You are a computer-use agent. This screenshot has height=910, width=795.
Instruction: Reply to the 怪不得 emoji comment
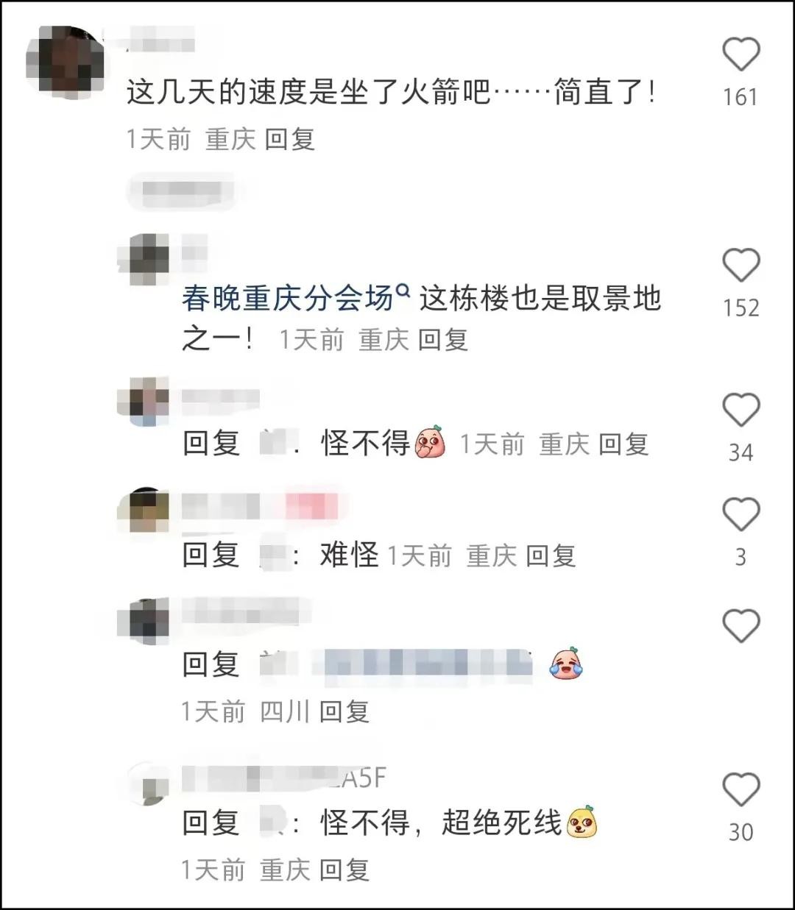point(623,444)
